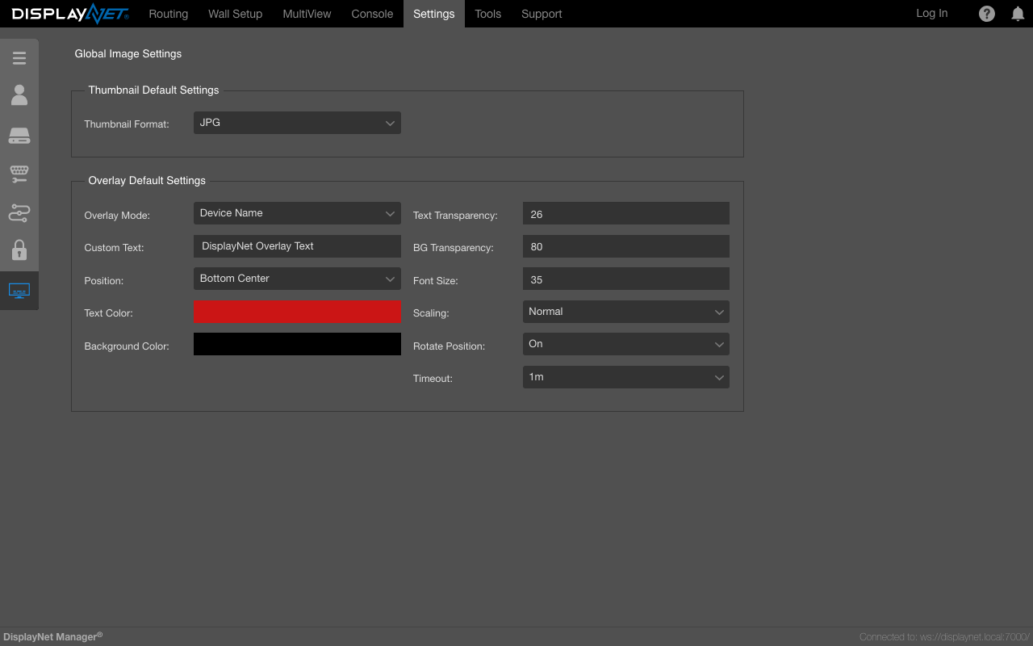Open the help question mark icon
Viewport: 1033px width, 646px height.
986,14
